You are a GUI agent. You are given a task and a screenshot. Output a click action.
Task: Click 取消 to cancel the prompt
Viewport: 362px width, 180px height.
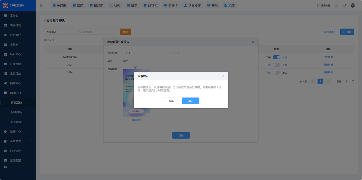(171, 101)
